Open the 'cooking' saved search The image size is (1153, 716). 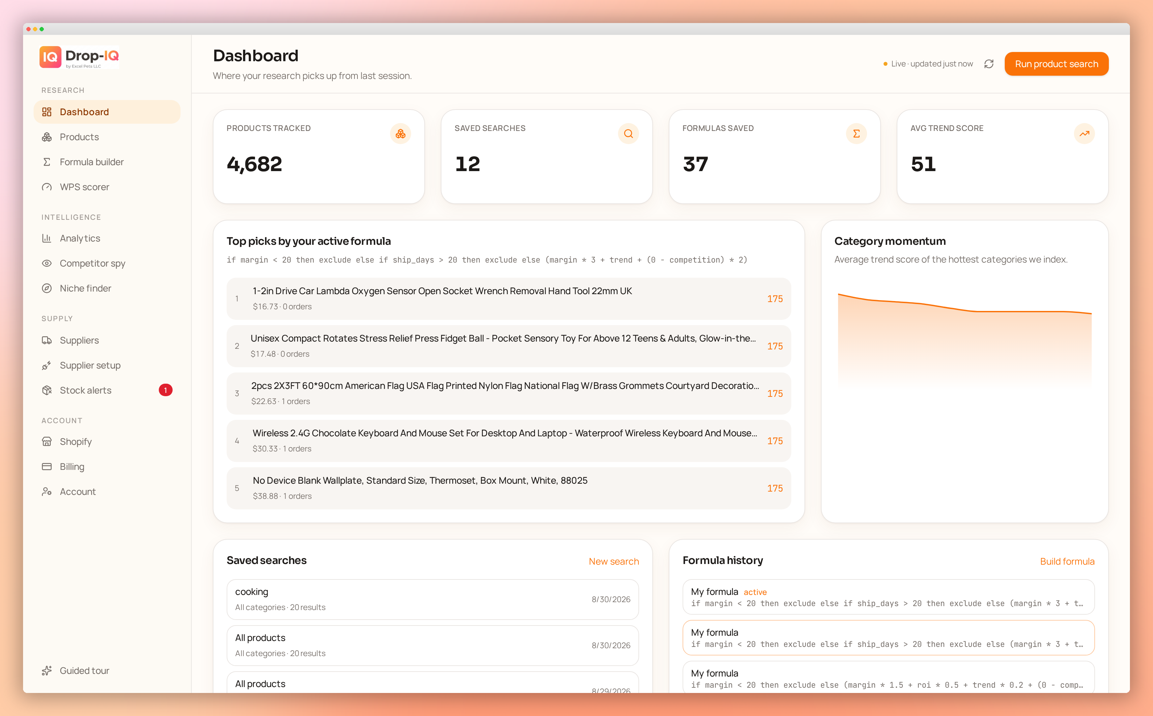point(432,599)
